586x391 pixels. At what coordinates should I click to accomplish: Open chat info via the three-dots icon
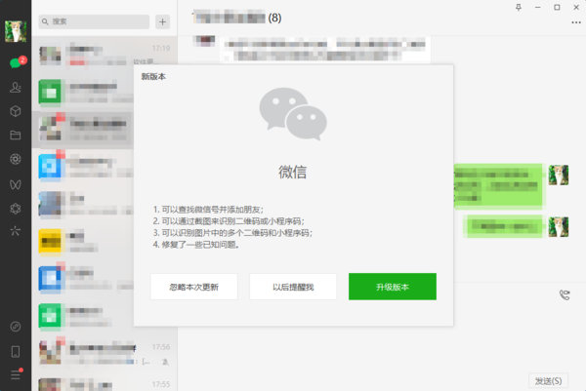[x=576, y=22]
